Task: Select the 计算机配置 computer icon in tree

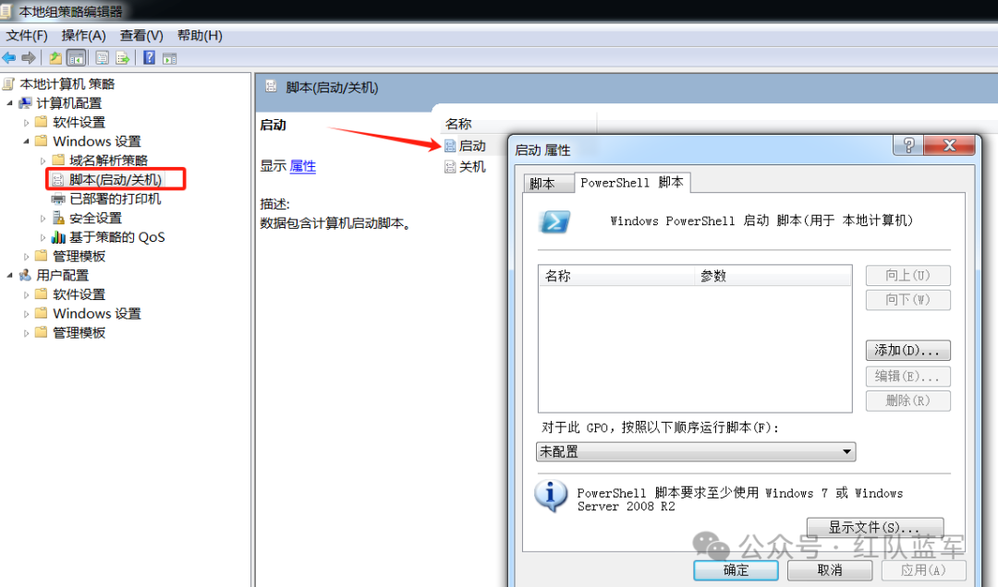Action: [26, 103]
